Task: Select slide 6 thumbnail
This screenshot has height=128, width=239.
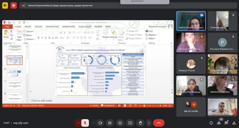Action: pos(15,72)
